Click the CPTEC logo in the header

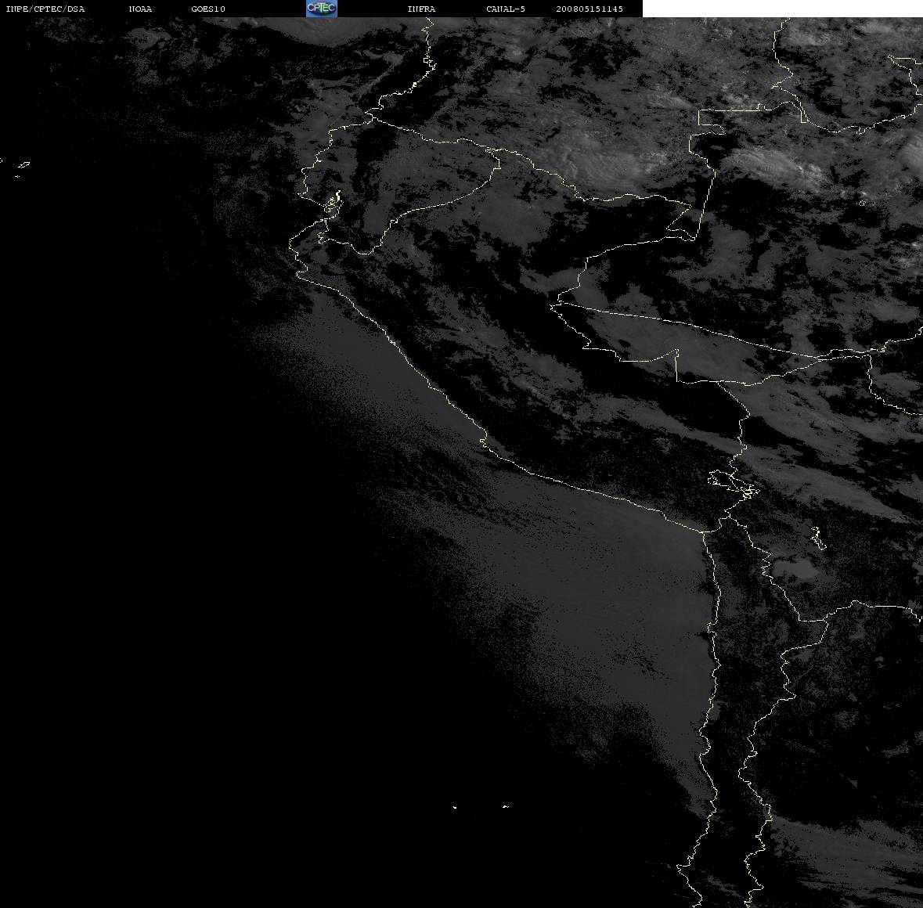(x=322, y=9)
